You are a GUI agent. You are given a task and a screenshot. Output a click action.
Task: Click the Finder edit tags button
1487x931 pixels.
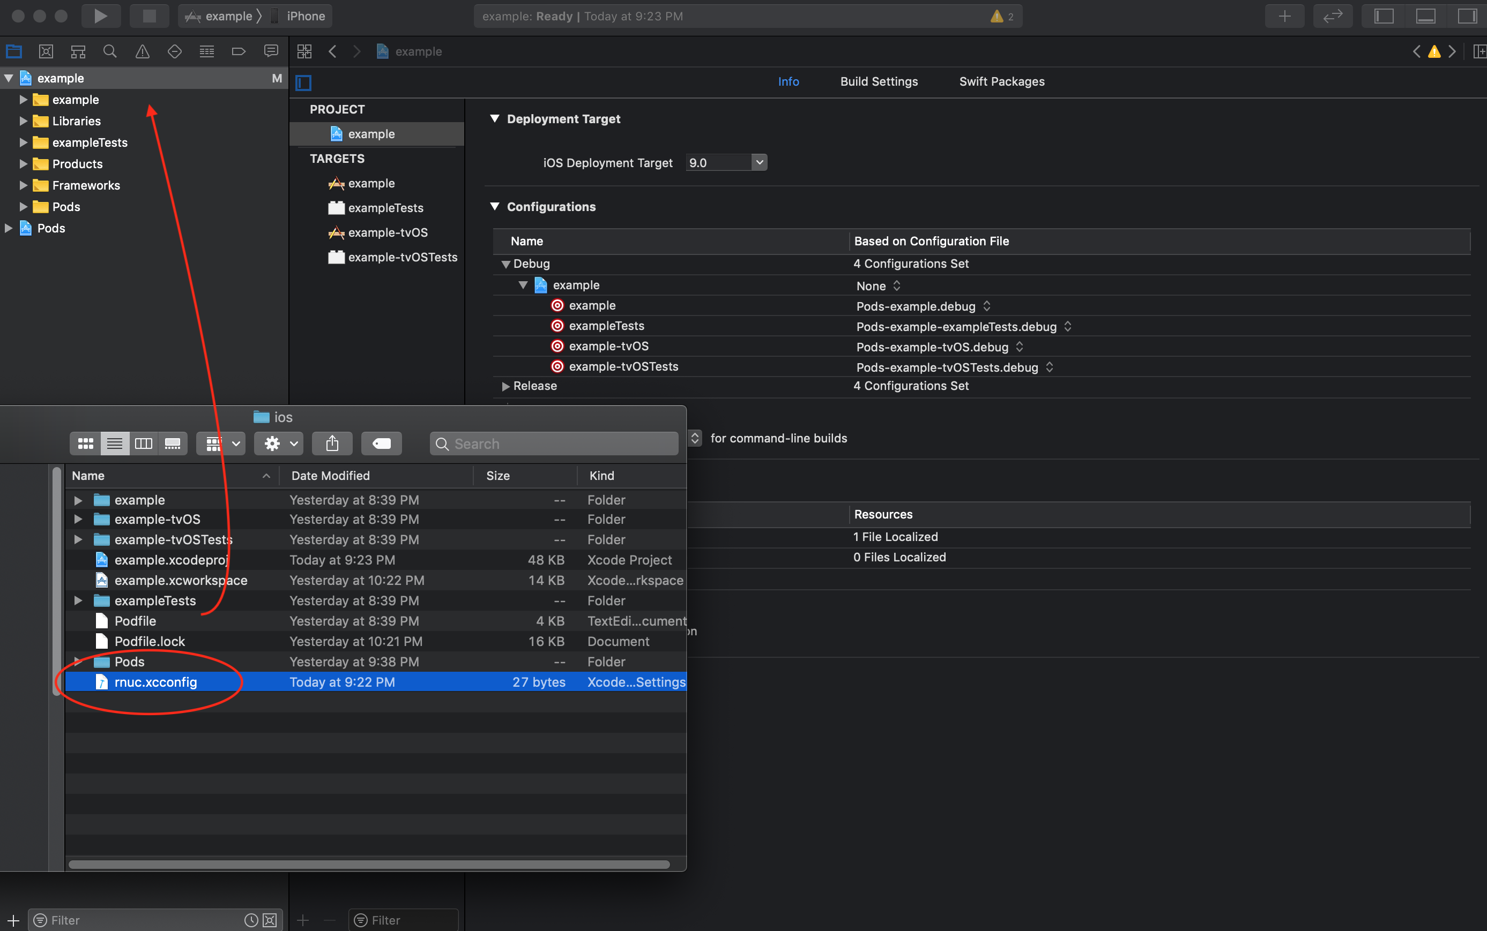[381, 444]
